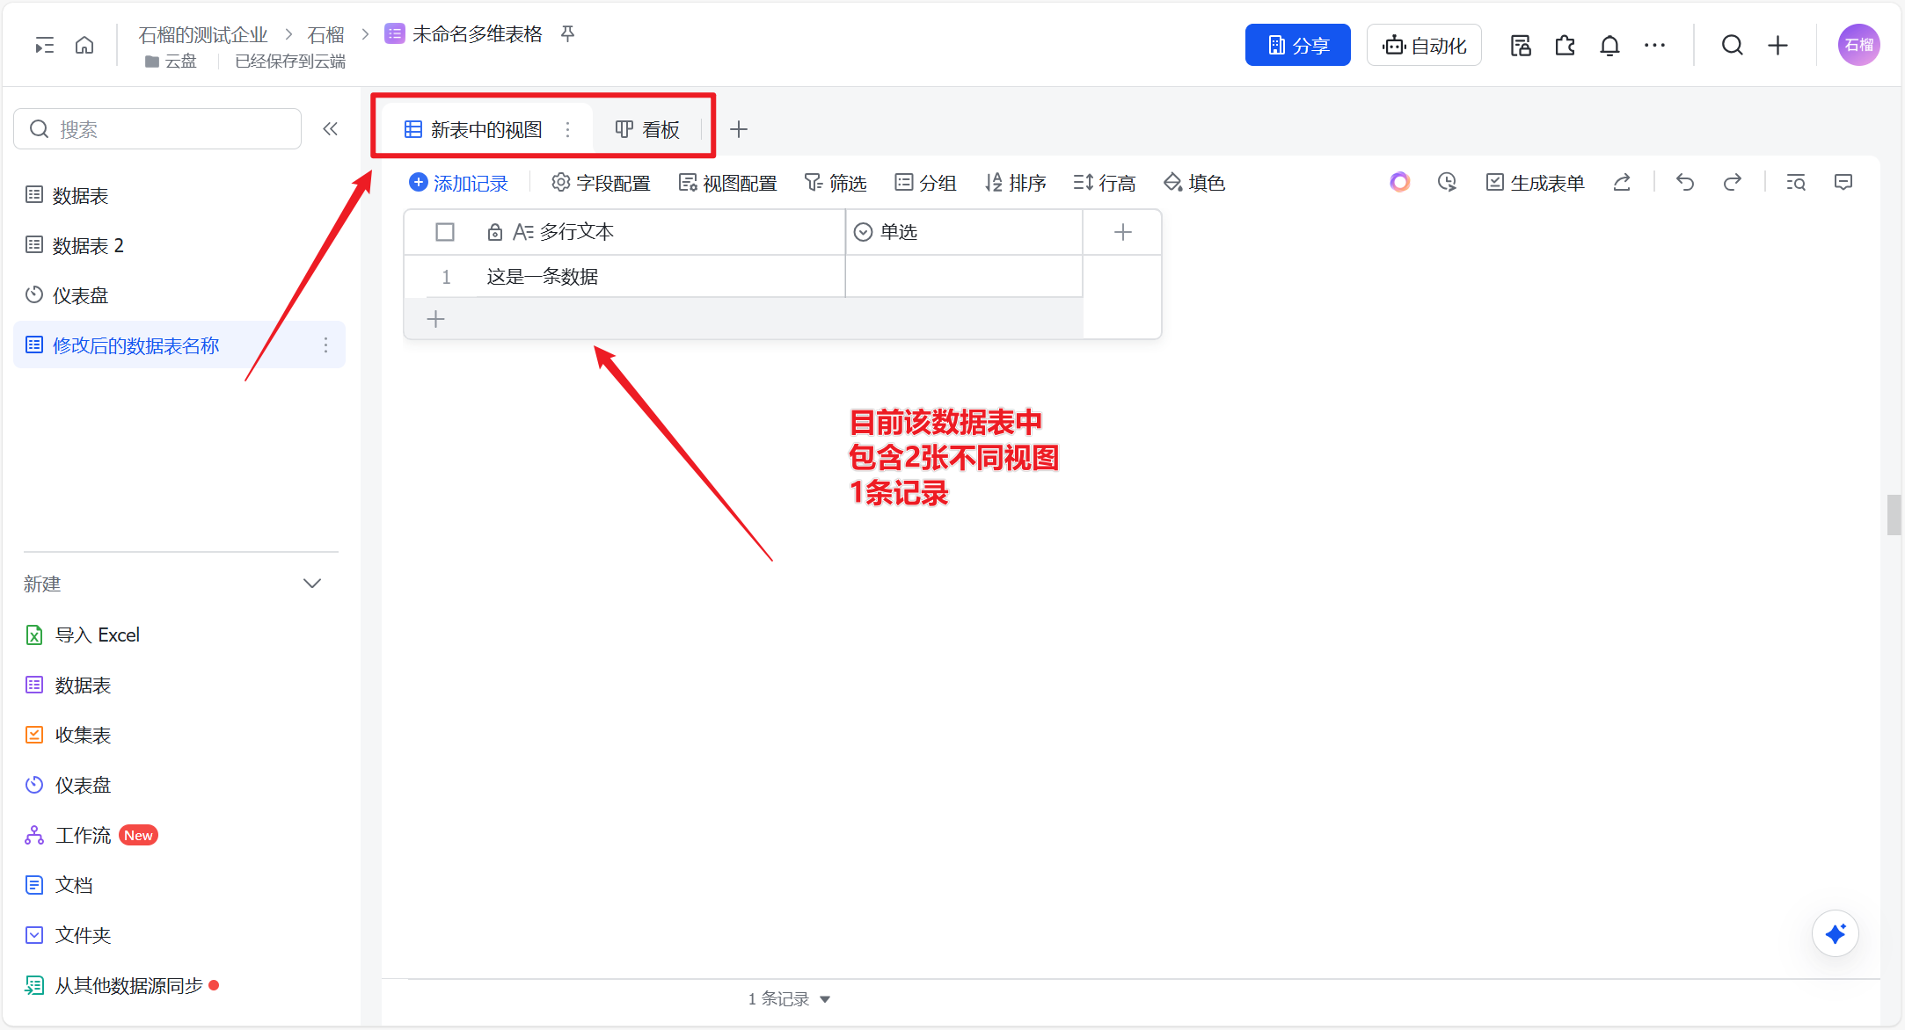Click the home icon in header
Screen dimensions: 1905x1030
(x=84, y=45)
